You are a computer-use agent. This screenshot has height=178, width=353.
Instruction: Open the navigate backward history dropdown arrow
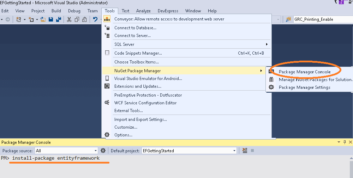coord(2,19)
